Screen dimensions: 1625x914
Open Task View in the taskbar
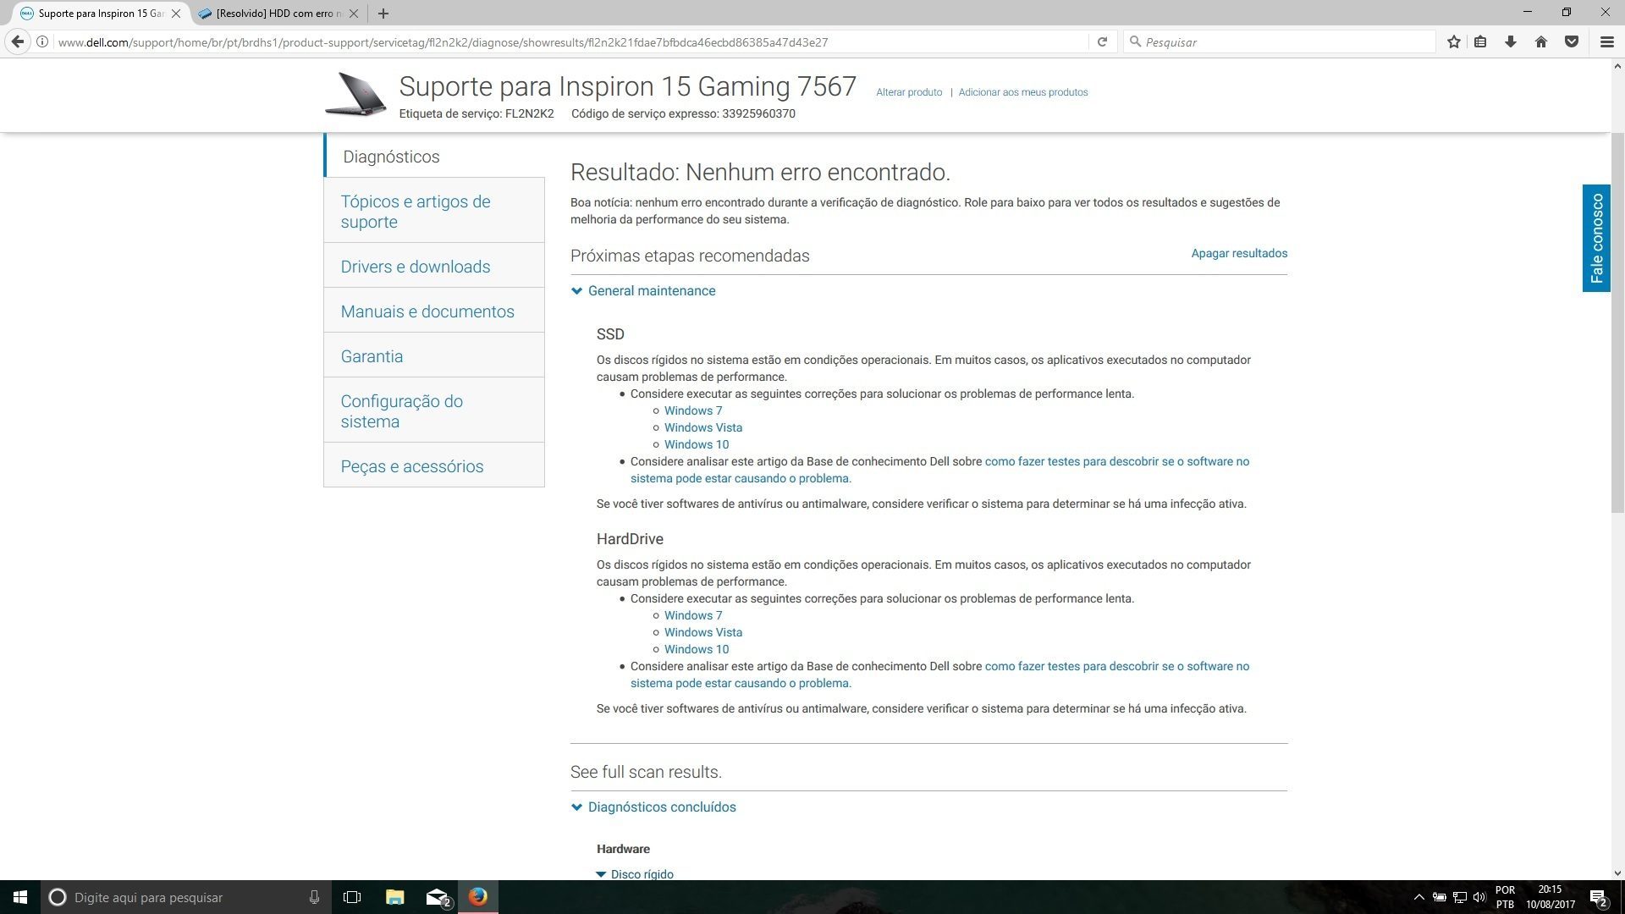coord(352,897)
